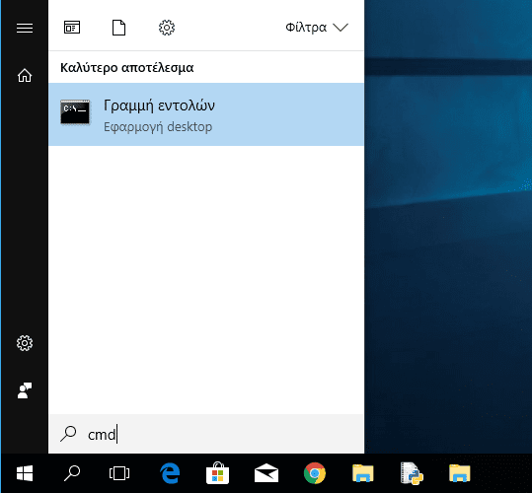Open Task View from the taskbar

click(x=119, y=473)
